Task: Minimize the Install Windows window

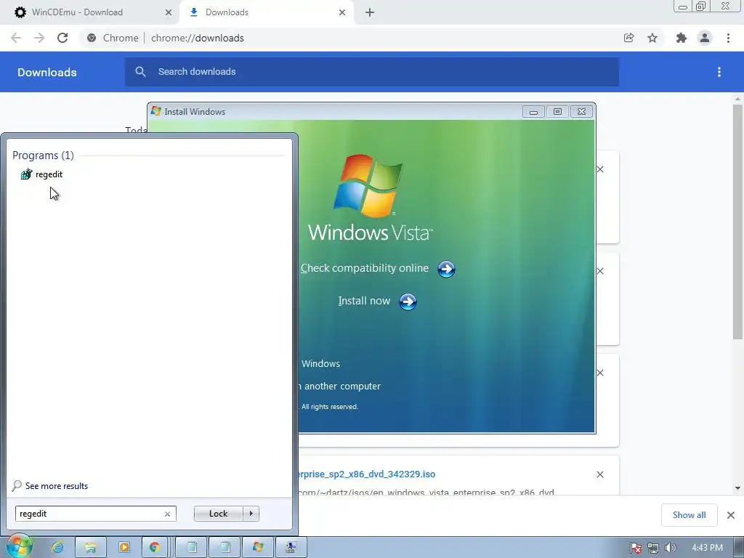Action: point(533,111)
